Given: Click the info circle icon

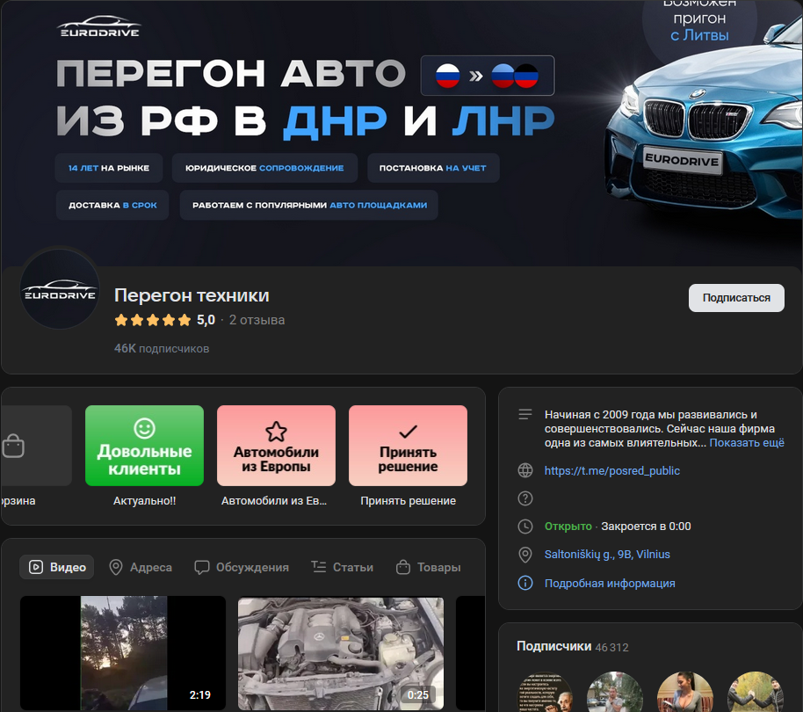Looking at the screenshot, I should [x=524, y=583].
